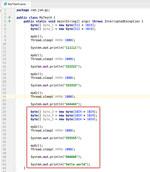Screen dimensions: 150x172
Task: Click the string "222222" in println
Action: pos(71,67)
